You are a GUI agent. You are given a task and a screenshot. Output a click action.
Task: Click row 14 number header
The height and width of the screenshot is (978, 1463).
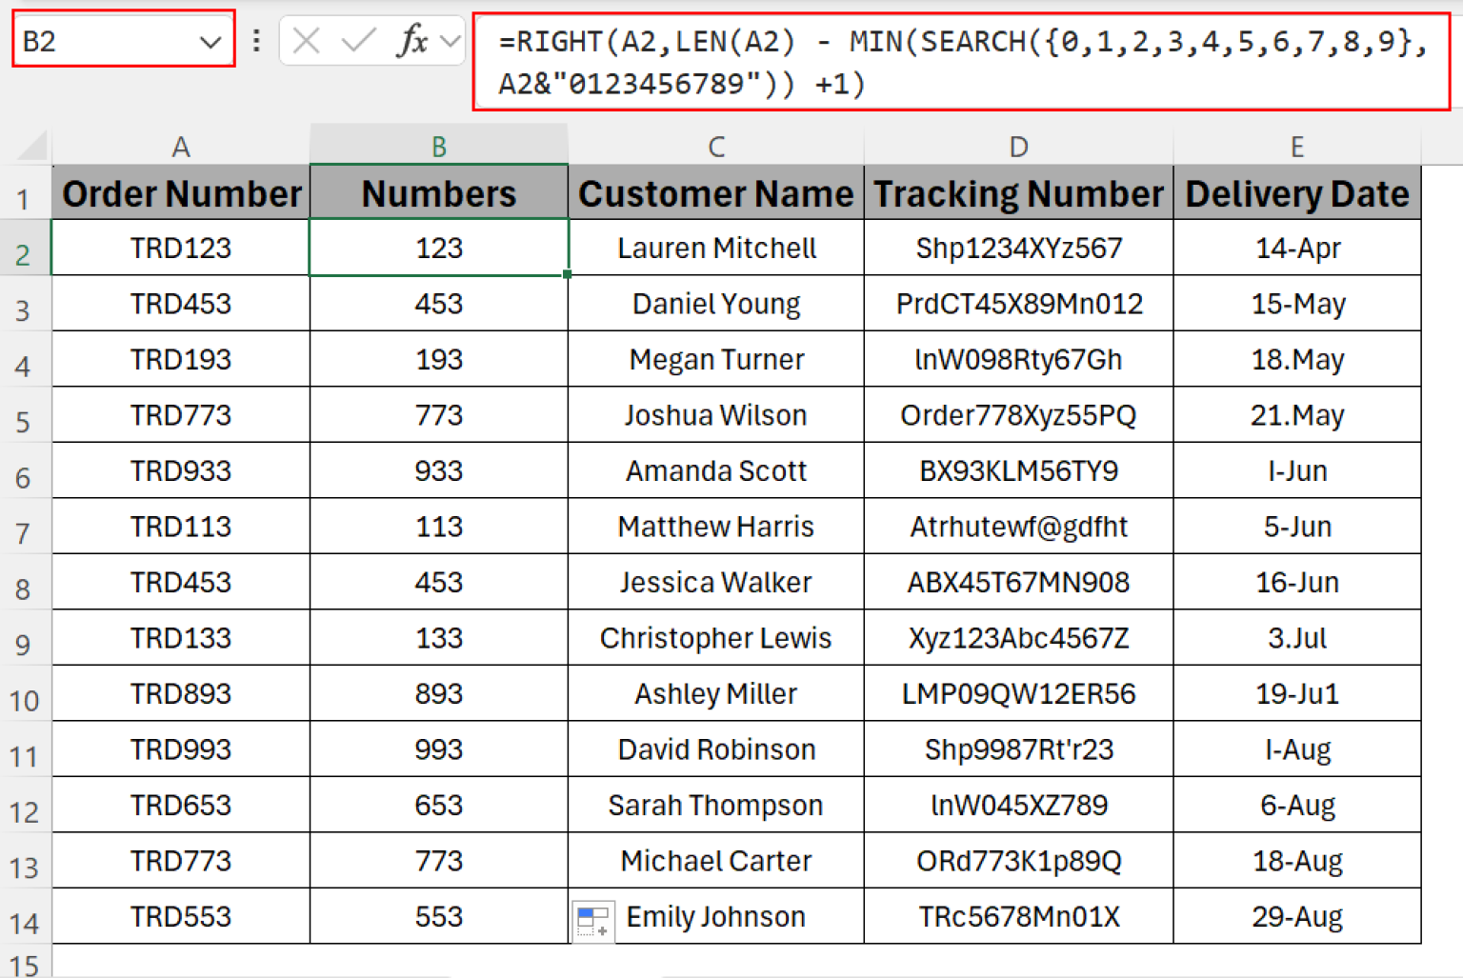click(26, 916)
